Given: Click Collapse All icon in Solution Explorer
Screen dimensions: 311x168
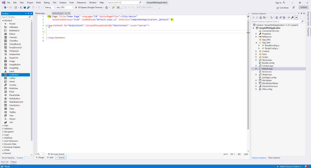Looking at the screenshot, I should coord(281,18).
